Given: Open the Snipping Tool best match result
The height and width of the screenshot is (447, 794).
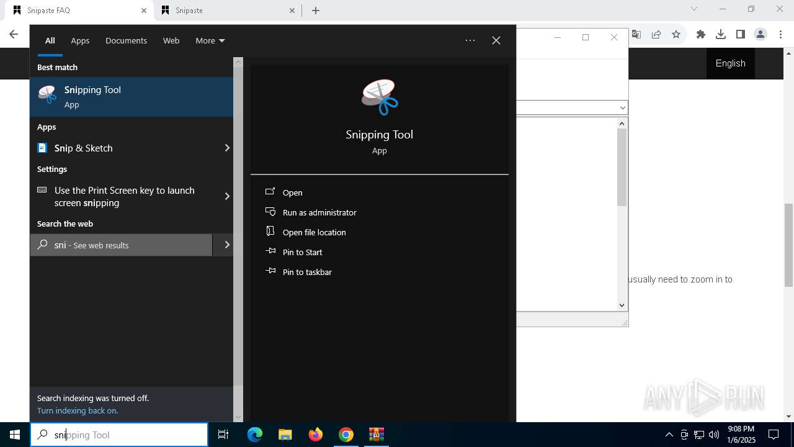Looking at the screenshot, I should point(132,97).
